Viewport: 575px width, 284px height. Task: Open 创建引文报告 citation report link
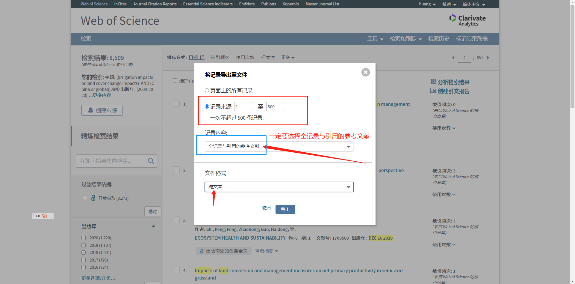pyautogui.click(x=450, y=91)
